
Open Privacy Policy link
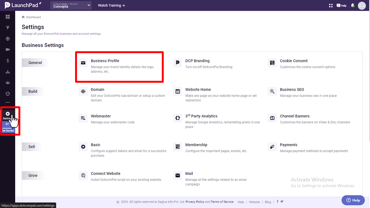click(x=195, y=202)
